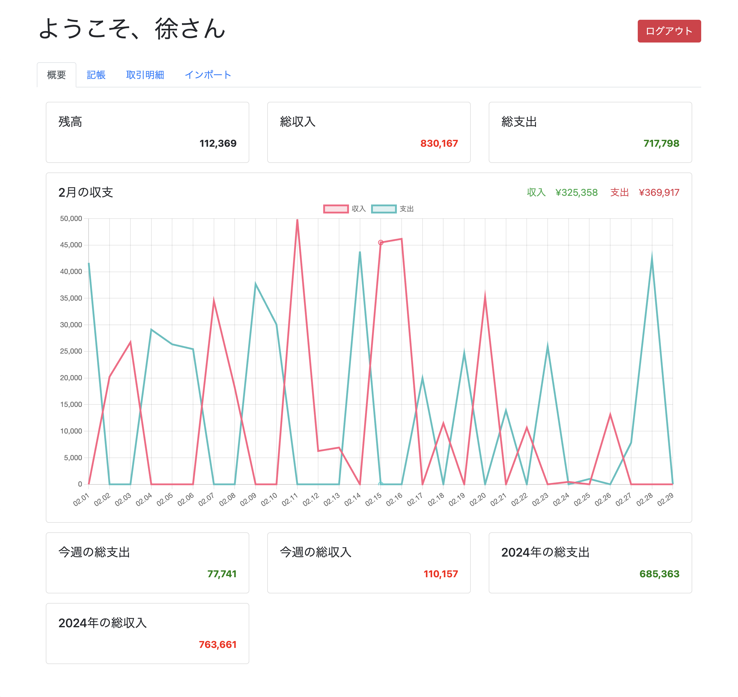Select the 概要 overview tab
Viewport: 738px width, 697px height.
pyautogui.click(x=57, y=75)
